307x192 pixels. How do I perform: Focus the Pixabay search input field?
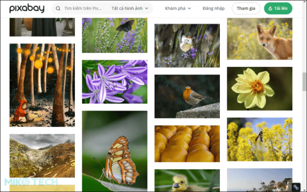coord(83,8)
